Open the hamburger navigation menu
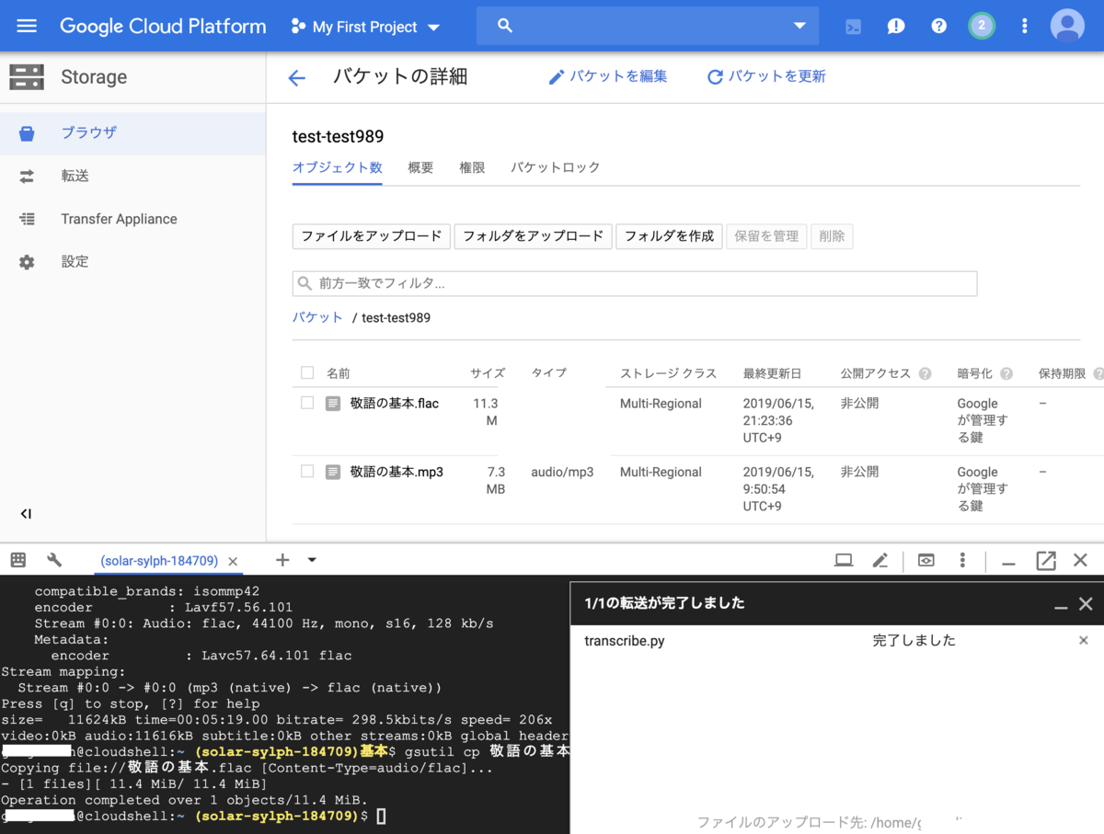 (x=27, y=26)
